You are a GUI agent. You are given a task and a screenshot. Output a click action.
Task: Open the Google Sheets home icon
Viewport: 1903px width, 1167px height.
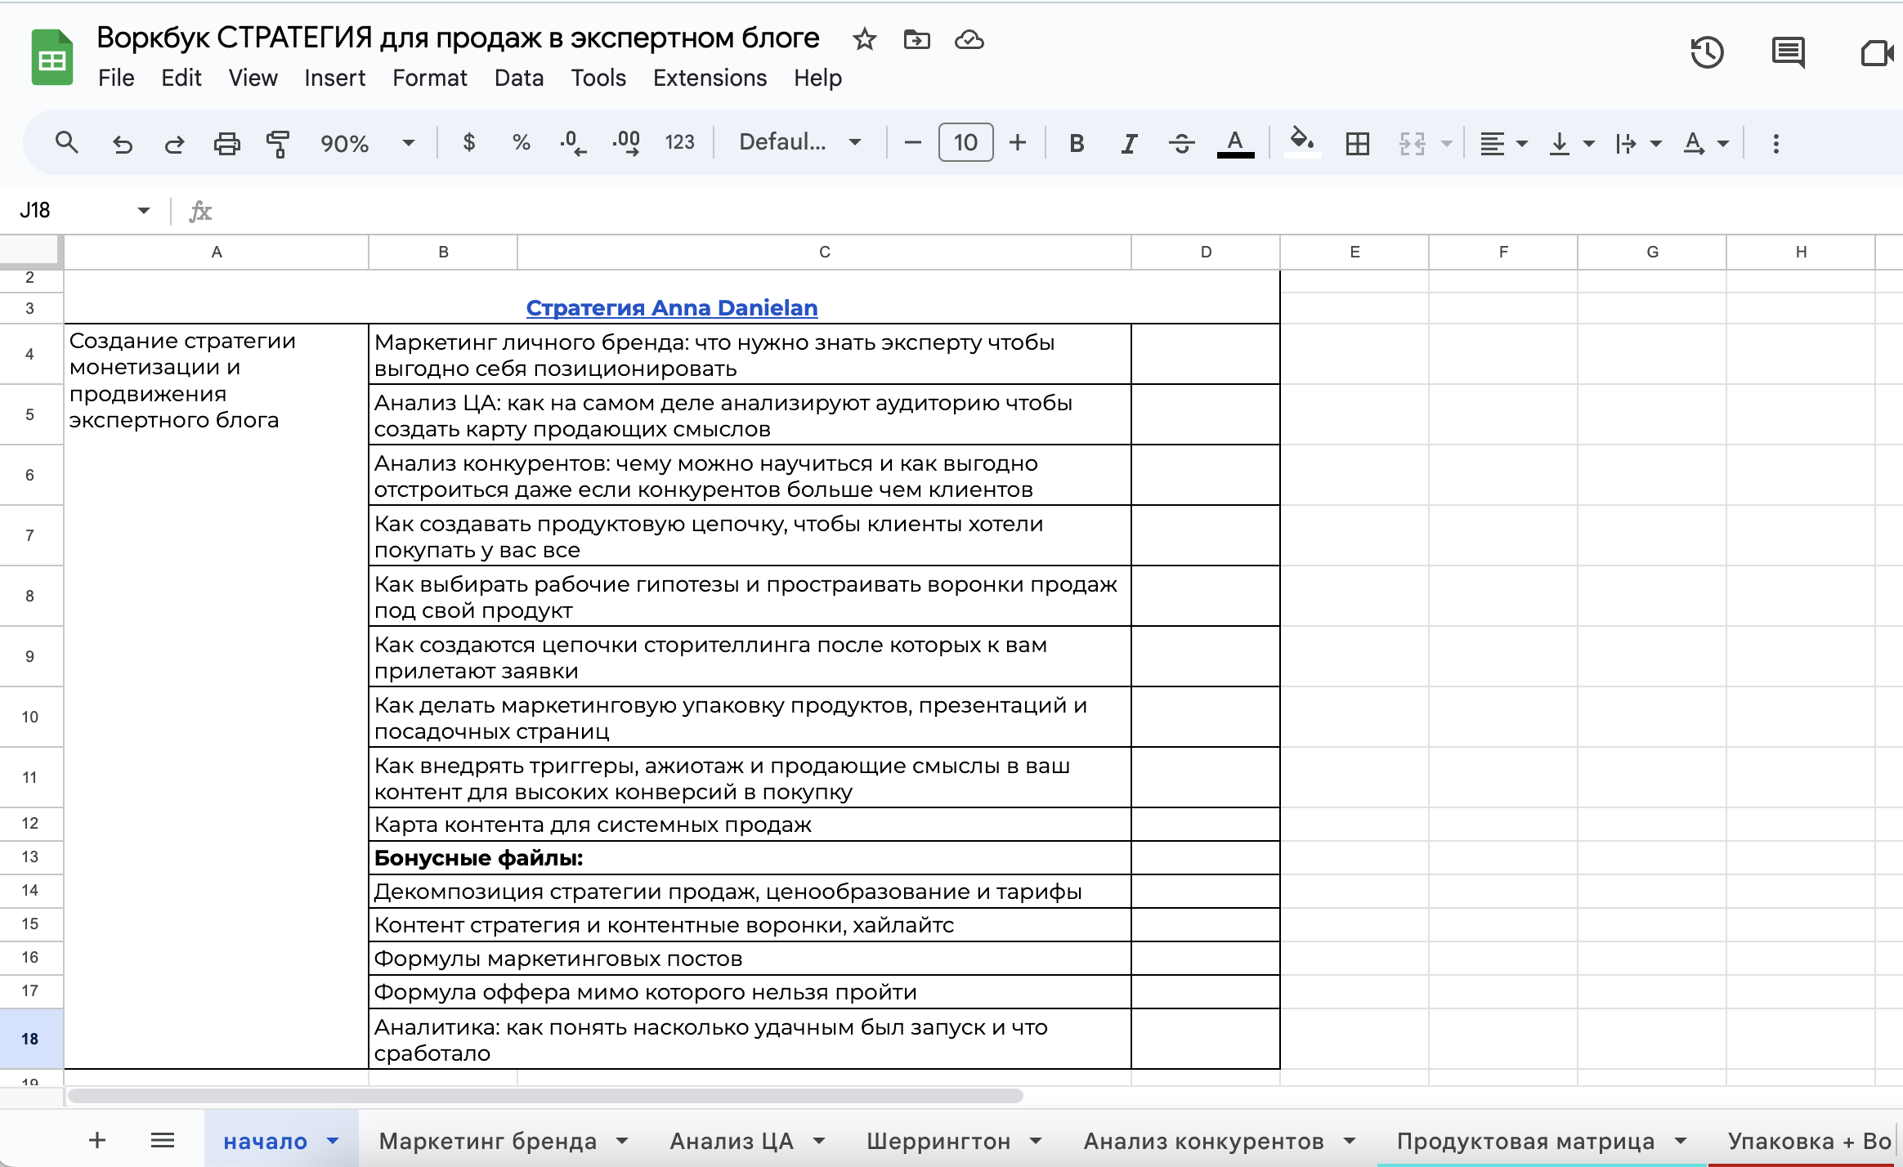point(51,57)
